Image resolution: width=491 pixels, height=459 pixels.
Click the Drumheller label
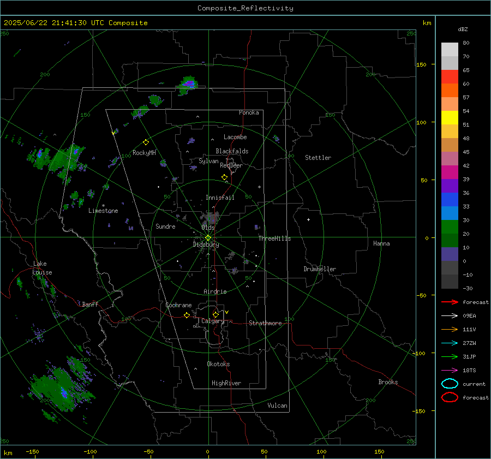(x=320, y=269)
